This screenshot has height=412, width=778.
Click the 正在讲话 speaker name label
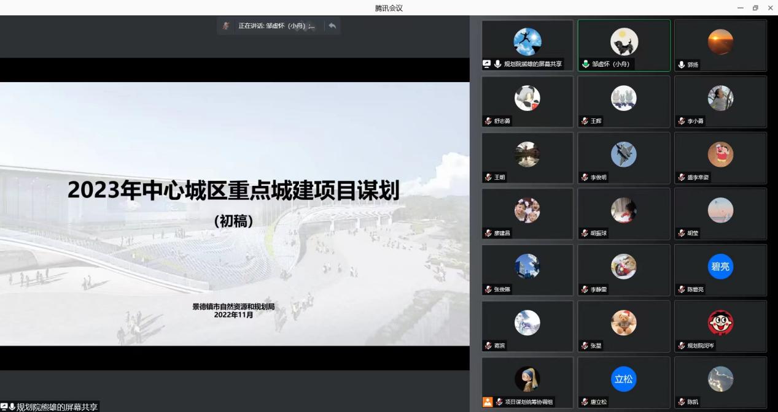[x=276, y=26]
